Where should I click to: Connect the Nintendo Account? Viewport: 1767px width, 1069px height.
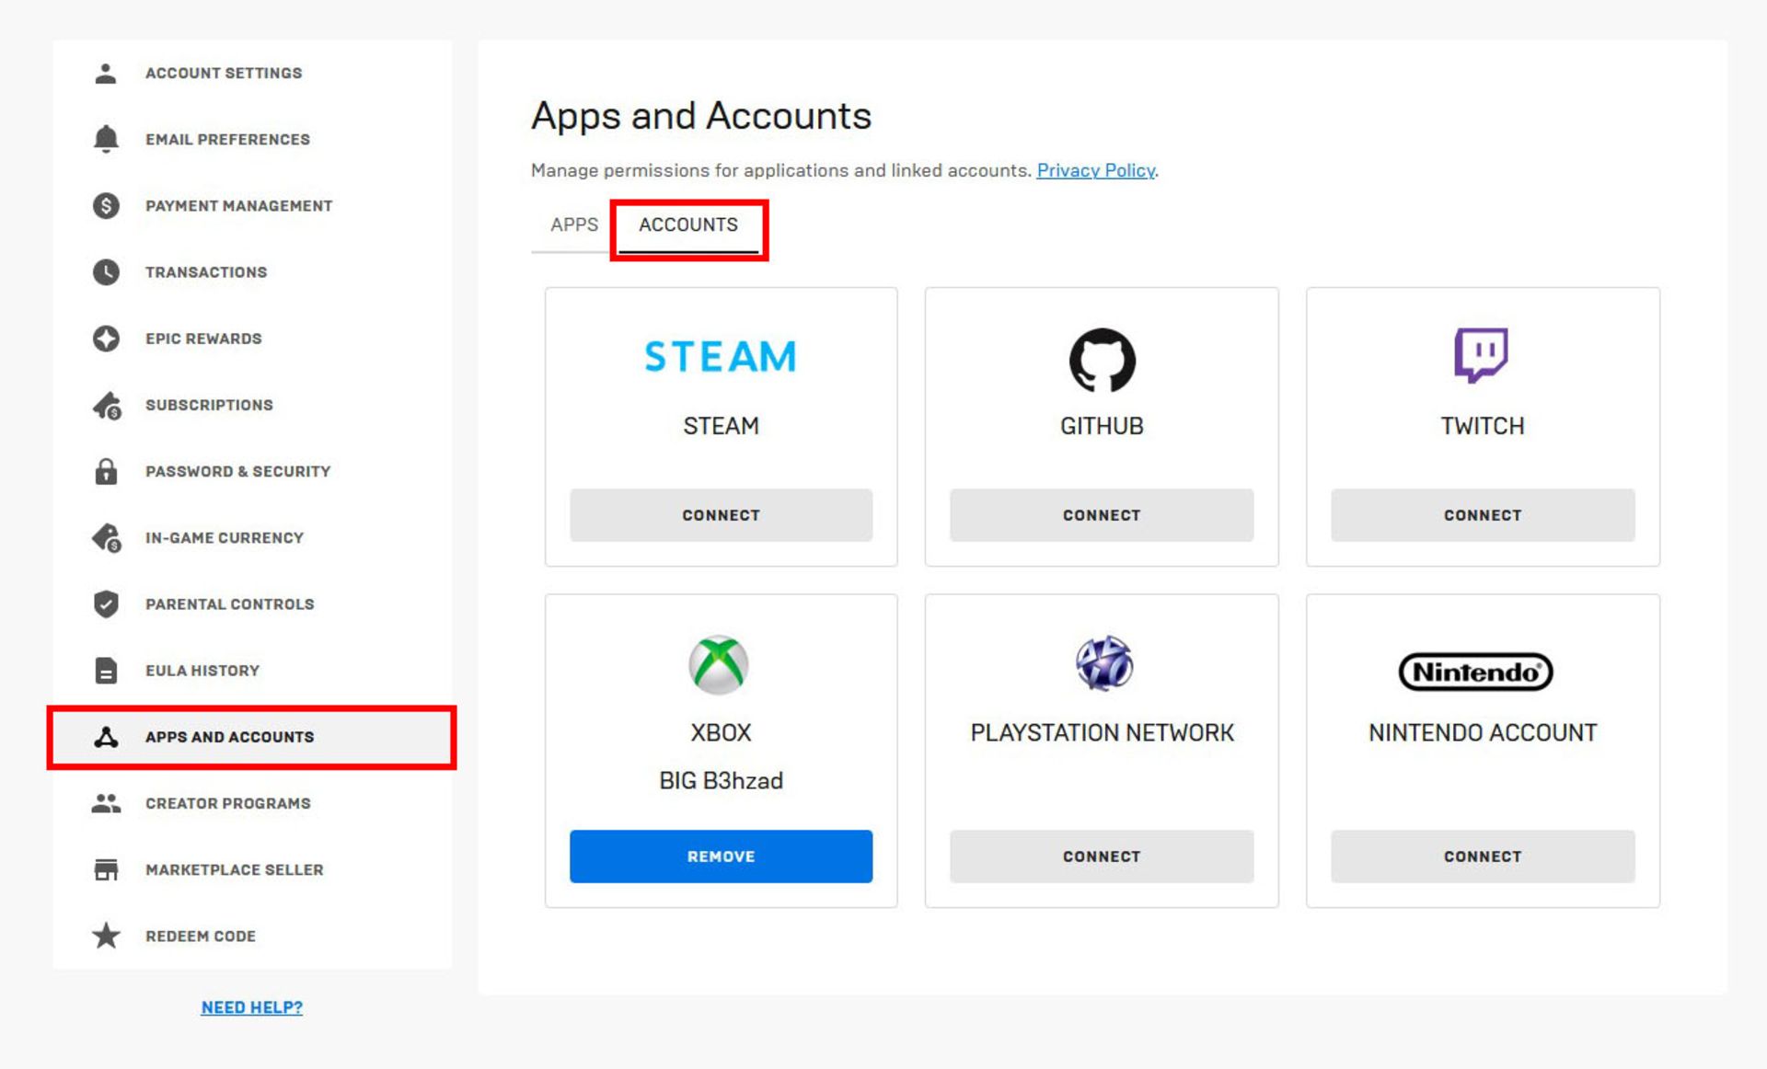1483,856
